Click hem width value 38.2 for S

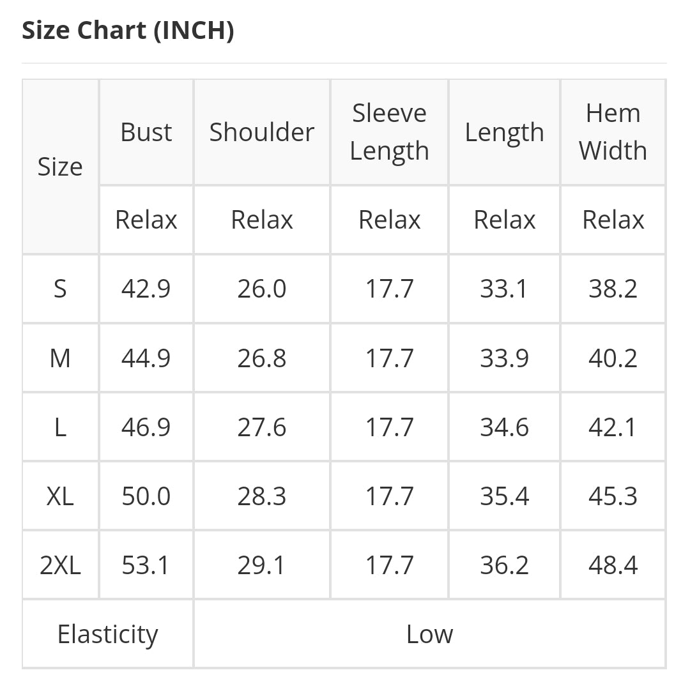tap(613, 289)
